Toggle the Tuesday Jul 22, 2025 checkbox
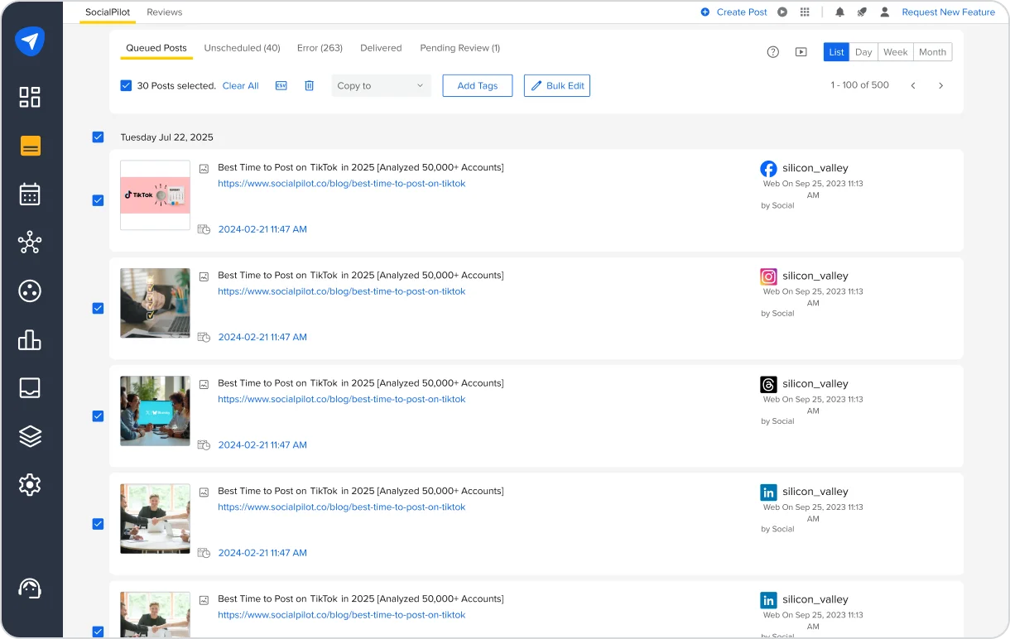This screenshot has height=639, width=1010. (x=98, y=137)
